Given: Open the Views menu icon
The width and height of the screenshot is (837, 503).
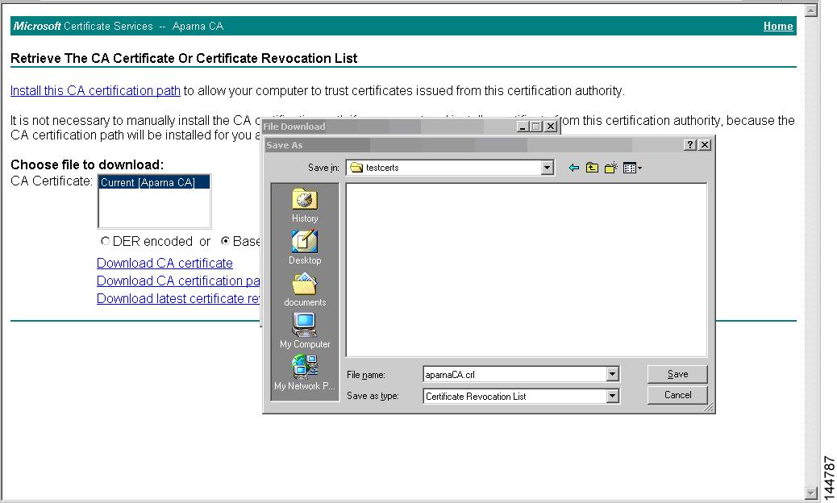Looking at the screenshot, I should [631, 167].
